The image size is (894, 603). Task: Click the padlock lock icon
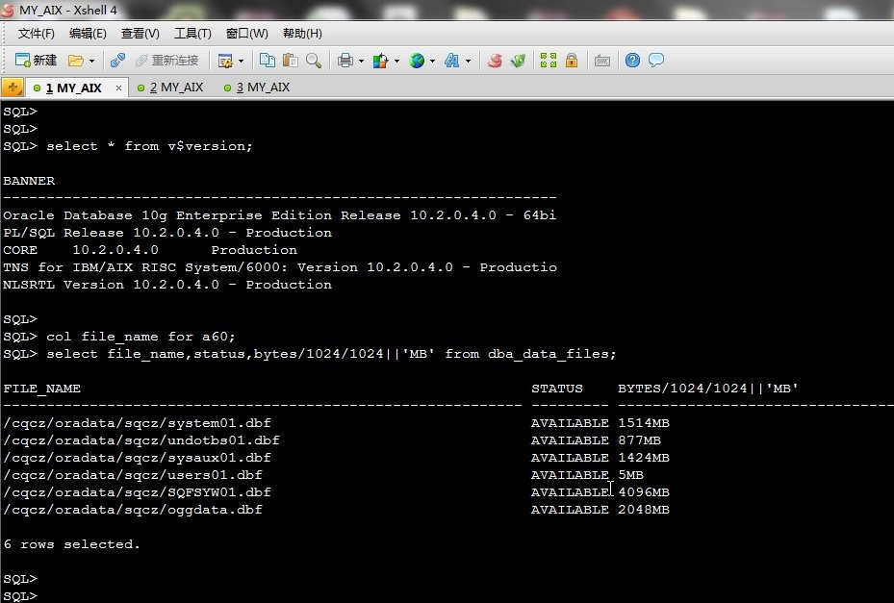[572, 61]
